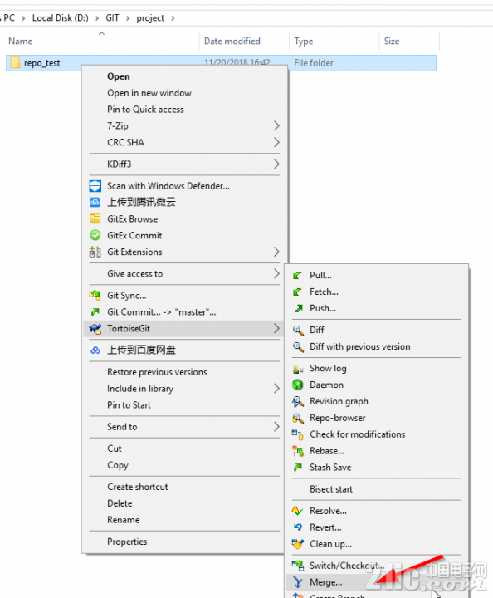Click the Push arrow icon
This screenshot has height=598, width=493.
[x=298, y=308]
